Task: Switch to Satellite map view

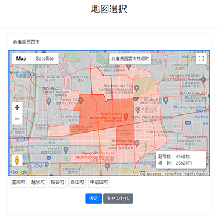Action: click(45, 59)
